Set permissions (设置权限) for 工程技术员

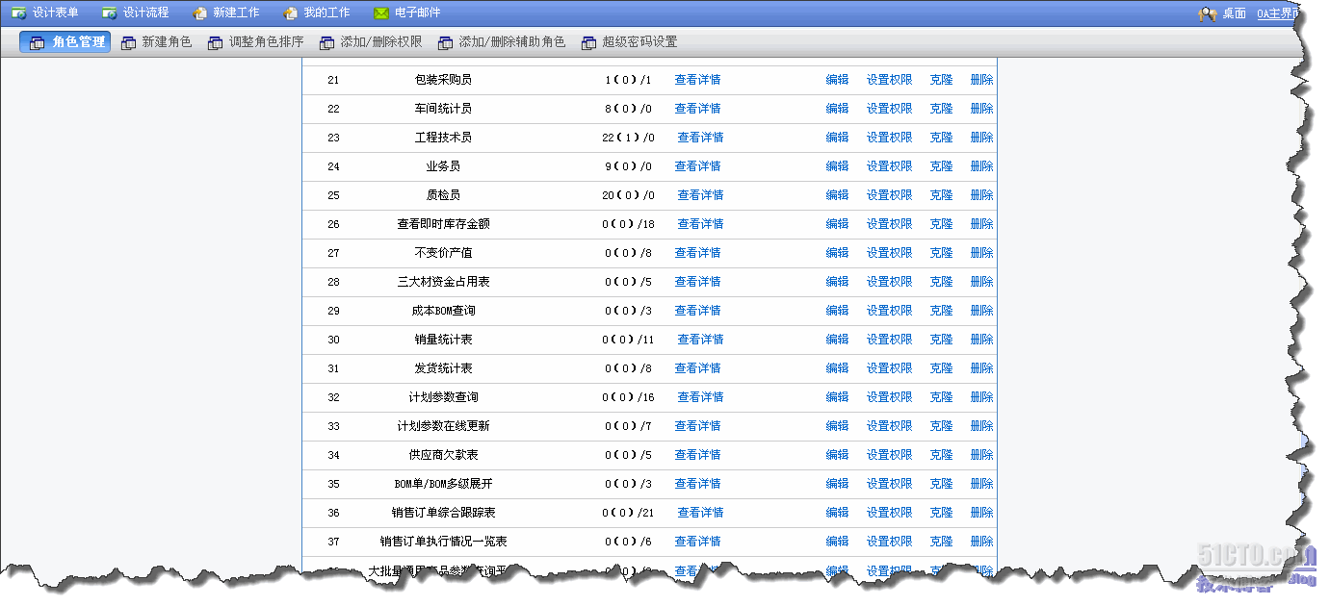(x=889, y=138)
